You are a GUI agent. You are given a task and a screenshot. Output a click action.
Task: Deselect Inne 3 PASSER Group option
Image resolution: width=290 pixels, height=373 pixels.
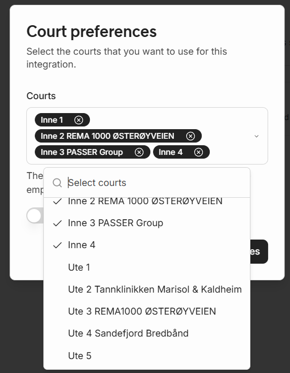pos(147,223)
